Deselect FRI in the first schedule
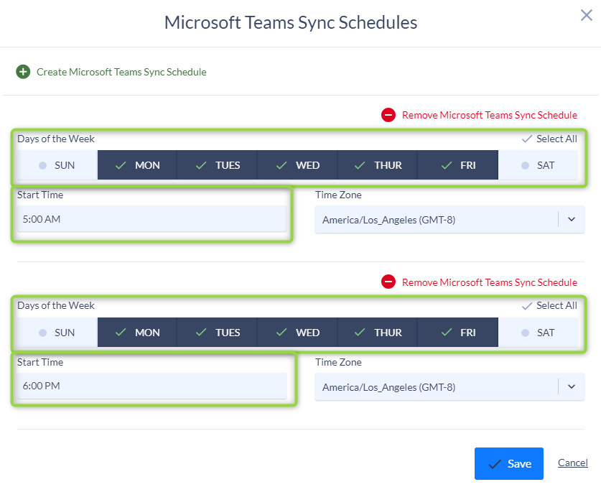The height and width of the screenshot is (487, 601). (x=458, y=165)
